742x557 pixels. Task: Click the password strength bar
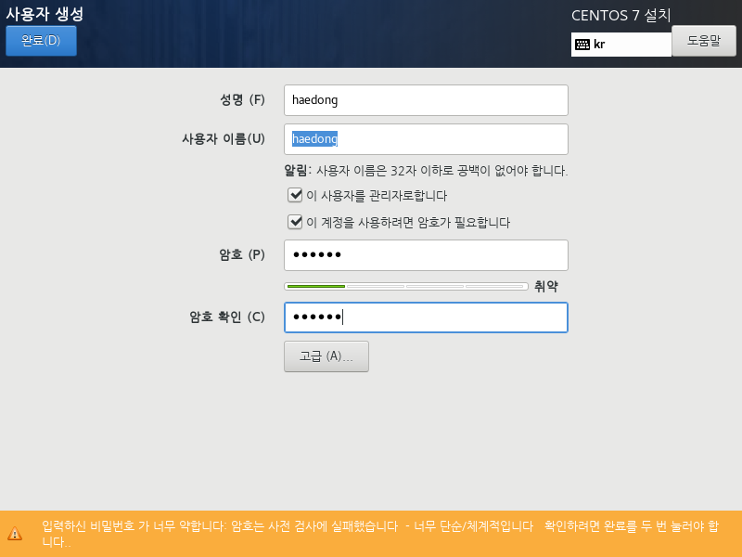pyautogui.click(x=406, y=286)
